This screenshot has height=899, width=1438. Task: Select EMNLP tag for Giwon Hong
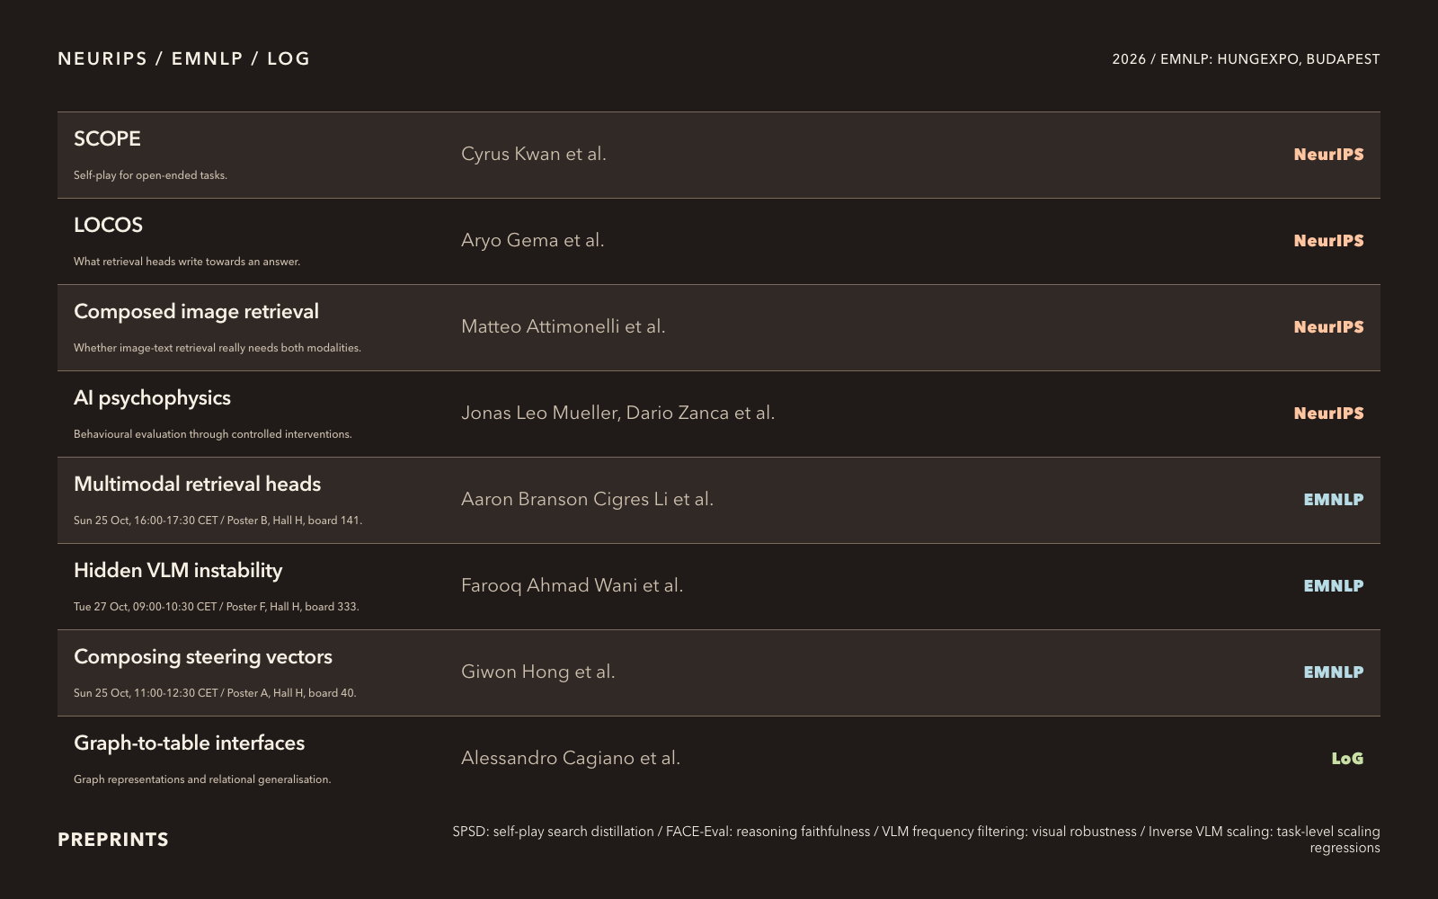1334,672
